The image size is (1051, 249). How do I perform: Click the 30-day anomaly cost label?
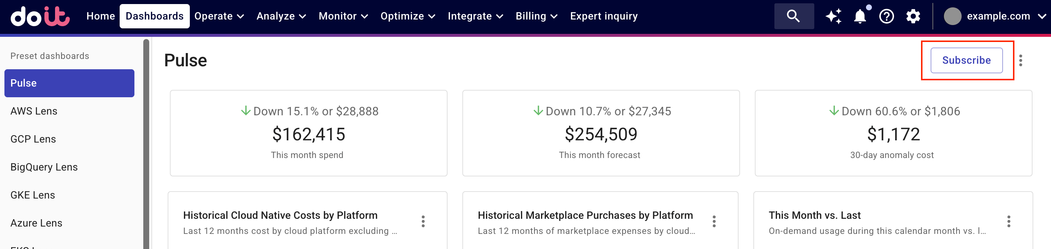pos(891,155)
